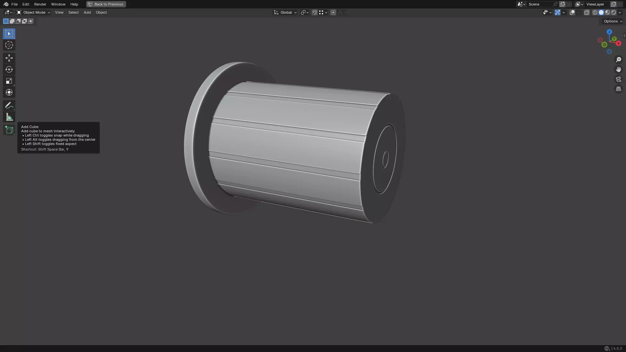Viewport: 626px width, 352px height.
Task: Select the Cursor tool
Action: tap(9, 45)
